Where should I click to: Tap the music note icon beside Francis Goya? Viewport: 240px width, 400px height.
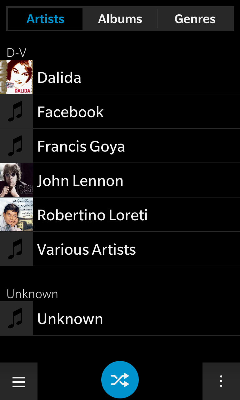pos(16,146)
